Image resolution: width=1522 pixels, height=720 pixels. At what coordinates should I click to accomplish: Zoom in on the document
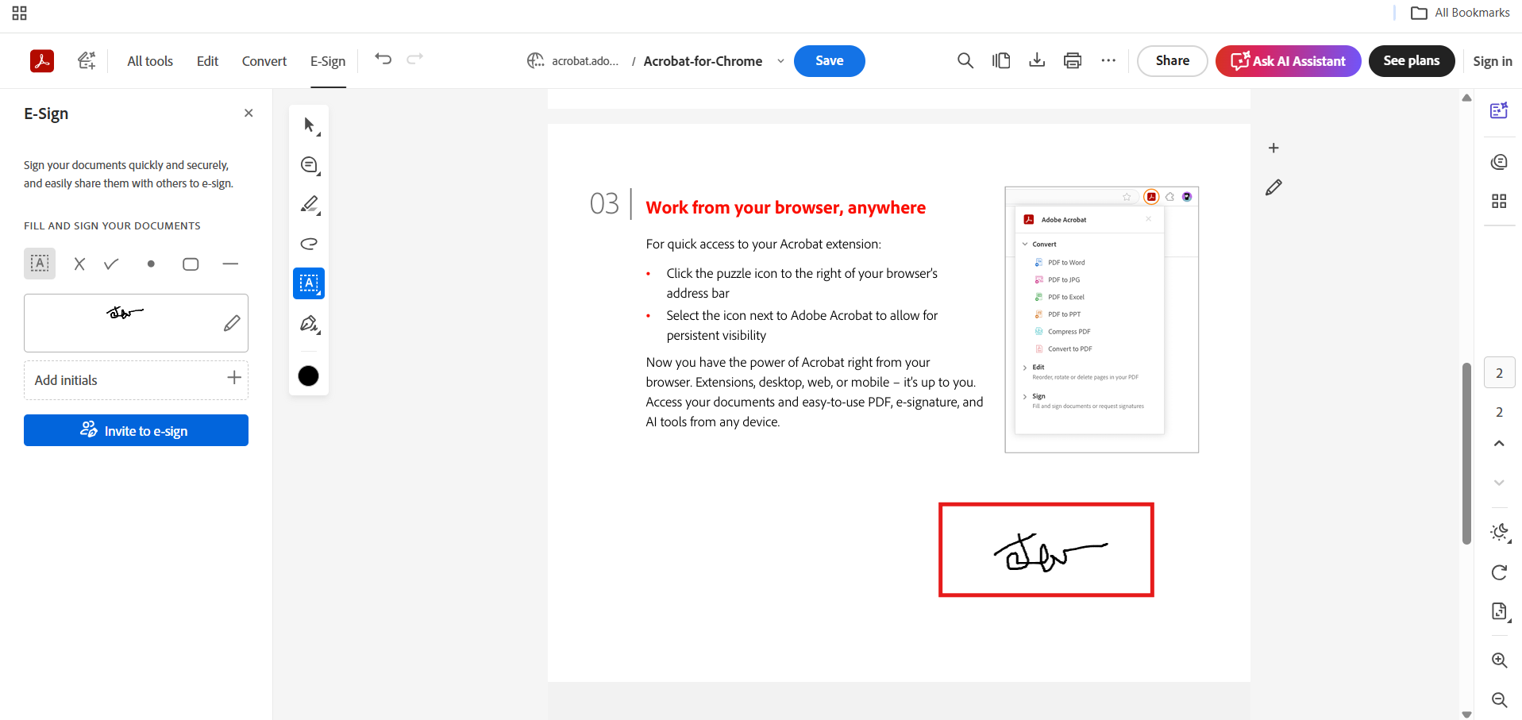tap(1499, 660)
